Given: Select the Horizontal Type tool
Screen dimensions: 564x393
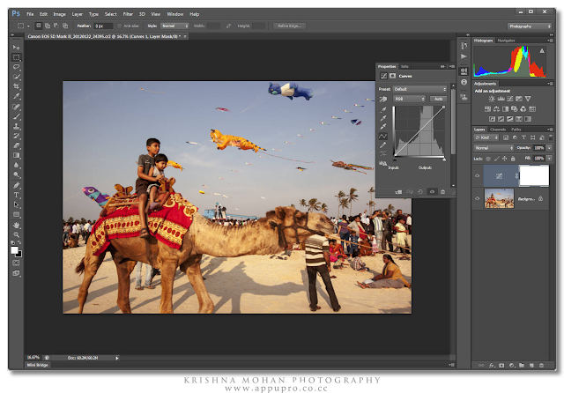Looking at the screenshot, I should point(17,195).
